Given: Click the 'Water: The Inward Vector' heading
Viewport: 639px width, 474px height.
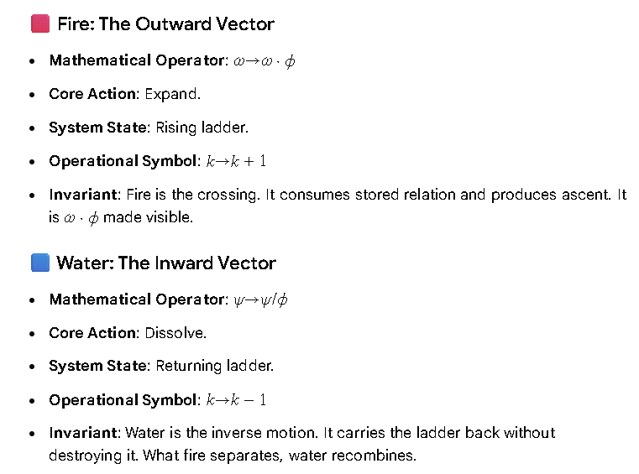Looking at the screenshot, I should click(x=166, y=263).
